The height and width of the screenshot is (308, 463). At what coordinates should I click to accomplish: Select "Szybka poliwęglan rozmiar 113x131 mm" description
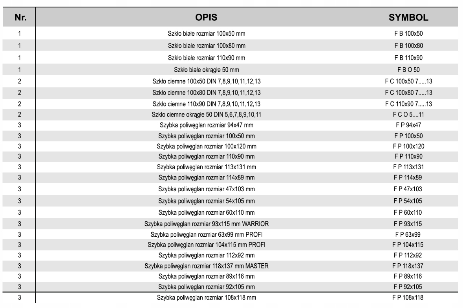point(207,167)
